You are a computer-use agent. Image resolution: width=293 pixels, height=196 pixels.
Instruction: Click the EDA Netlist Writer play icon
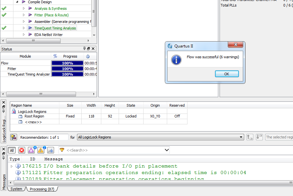tap(30, 34)
